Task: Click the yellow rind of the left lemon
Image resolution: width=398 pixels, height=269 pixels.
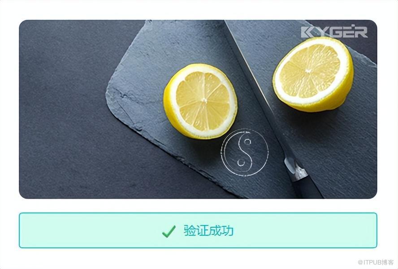Action: click(169, 112)
